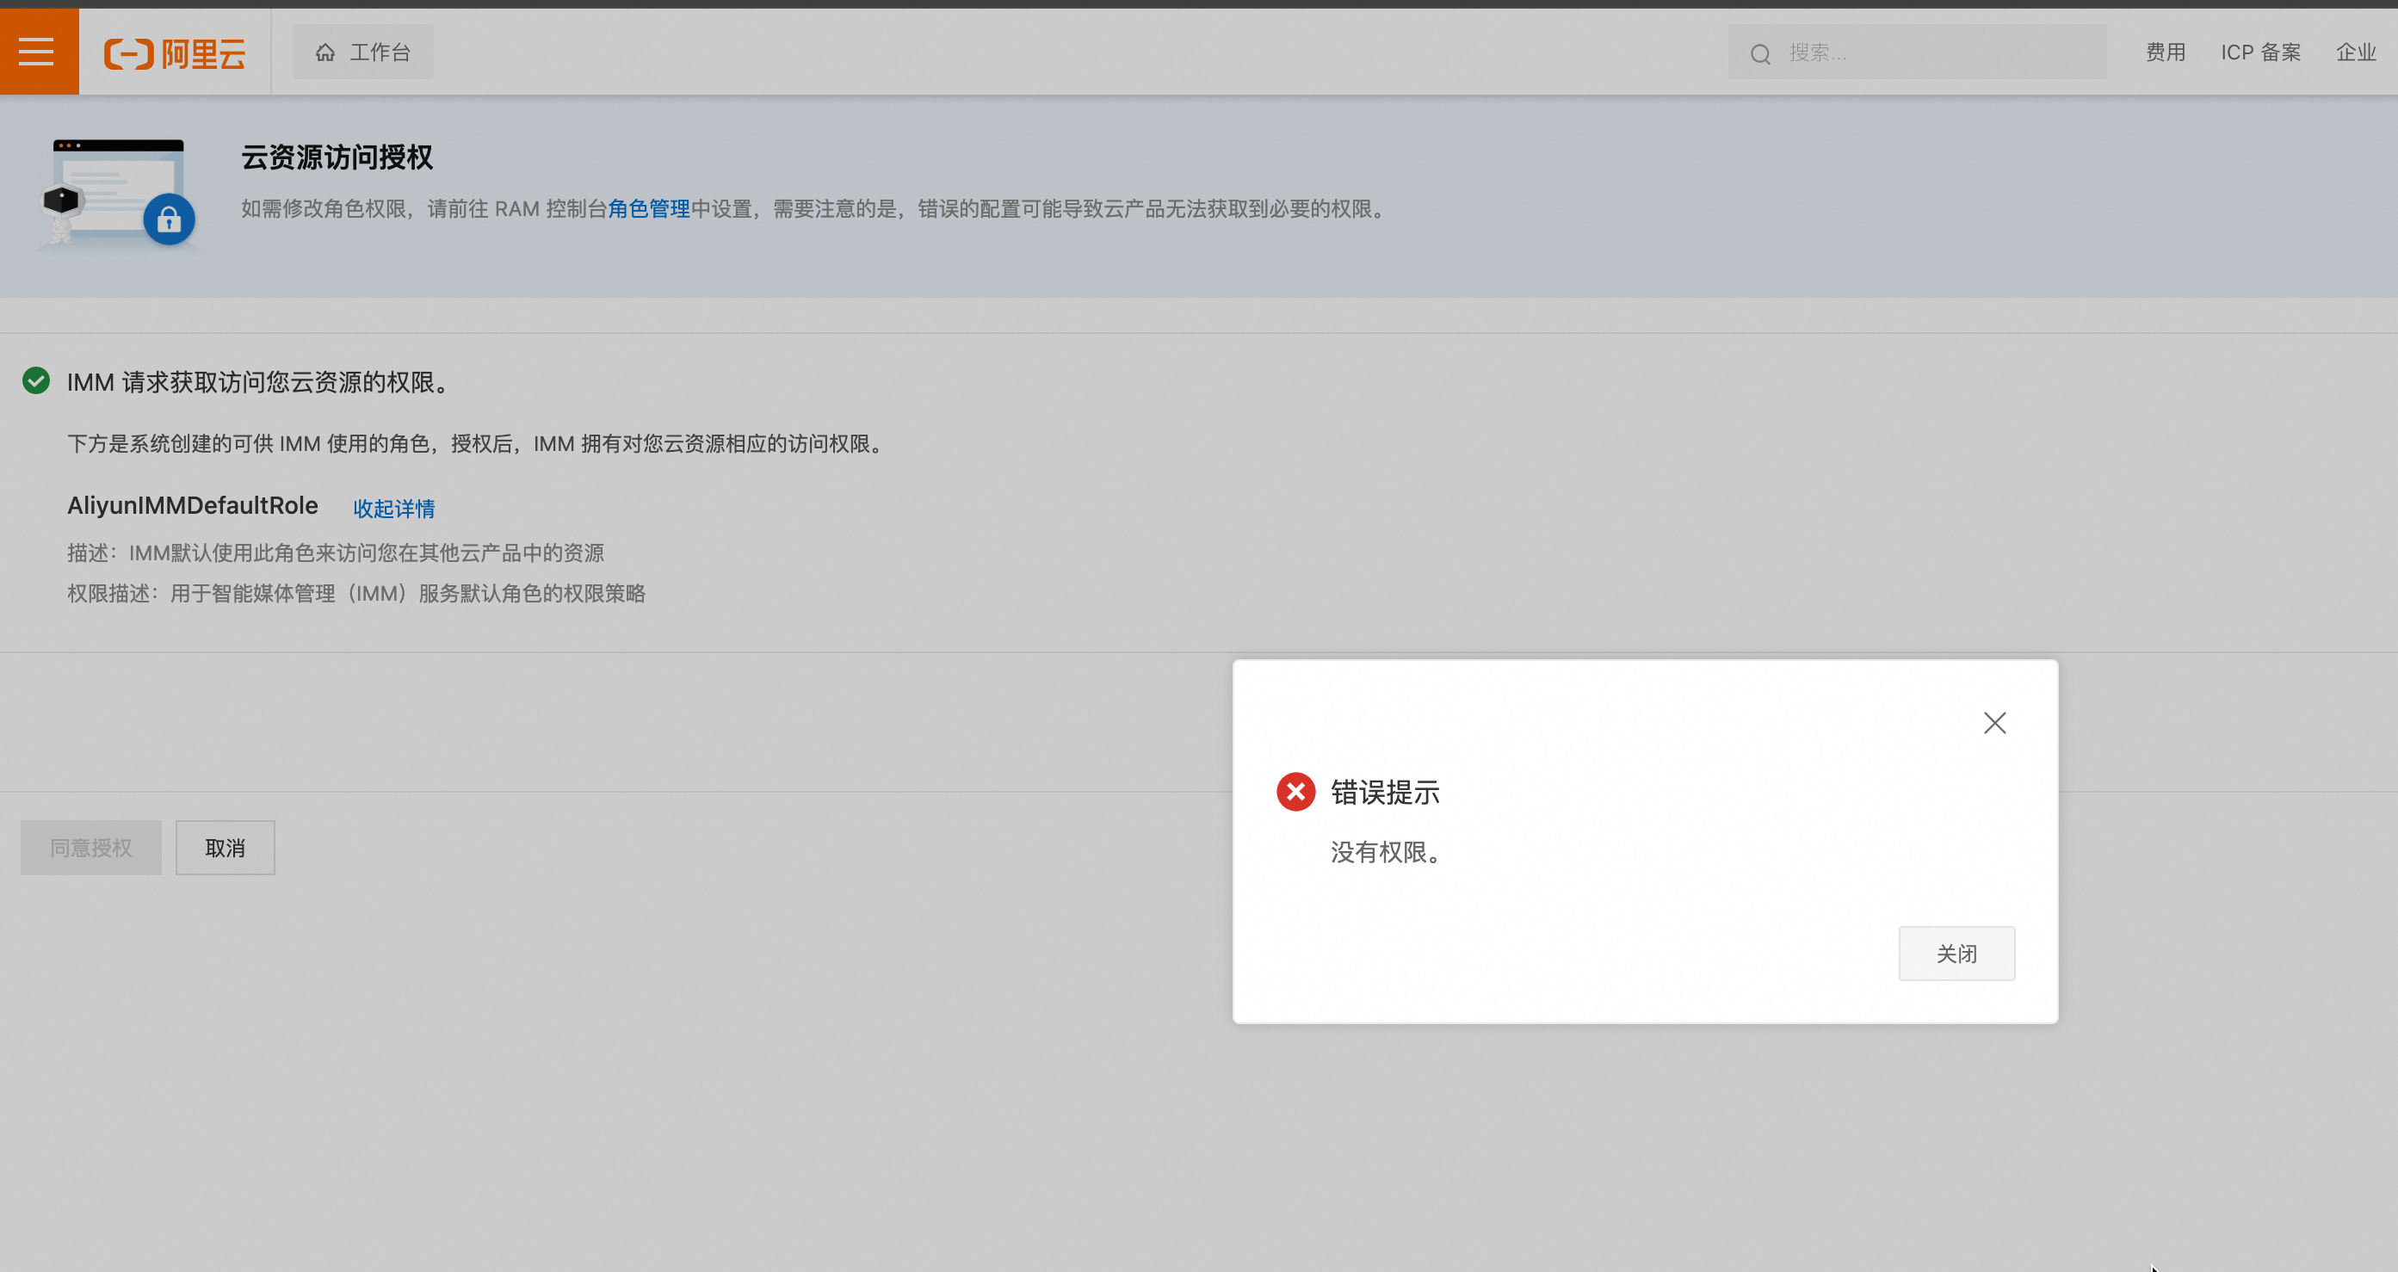Click the green checkmark status icon

point(36,380)
